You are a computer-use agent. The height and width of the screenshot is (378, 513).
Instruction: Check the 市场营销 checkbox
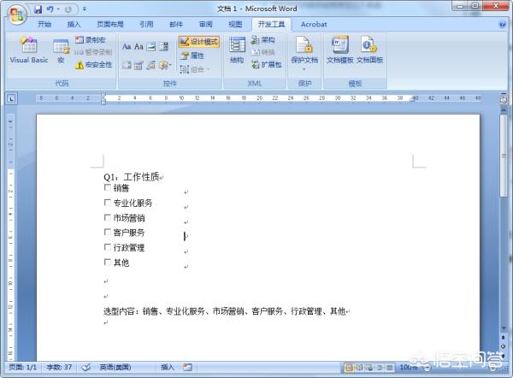(108, 217)
